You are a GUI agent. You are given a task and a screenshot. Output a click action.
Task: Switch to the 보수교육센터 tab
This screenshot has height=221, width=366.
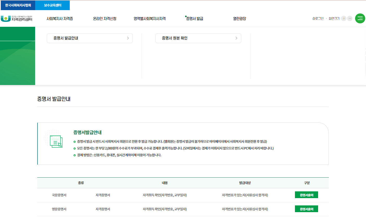(x=53, y=5)
